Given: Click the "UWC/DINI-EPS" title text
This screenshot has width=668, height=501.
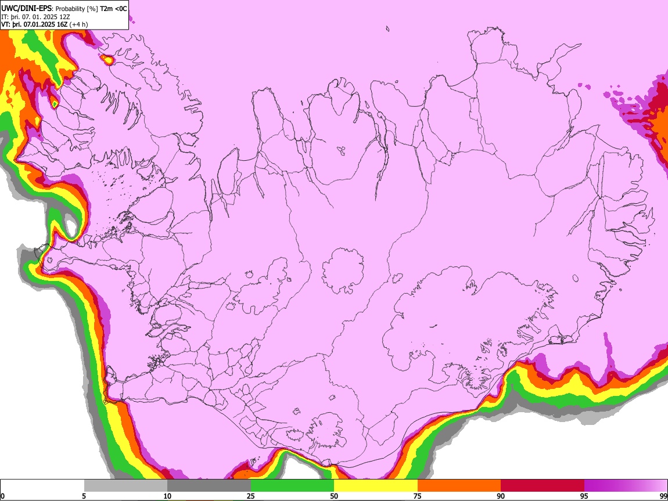Looking at the screenshot, I should click(26, 9).
